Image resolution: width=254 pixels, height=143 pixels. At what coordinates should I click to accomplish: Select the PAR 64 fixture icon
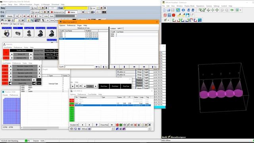(7, 33)
